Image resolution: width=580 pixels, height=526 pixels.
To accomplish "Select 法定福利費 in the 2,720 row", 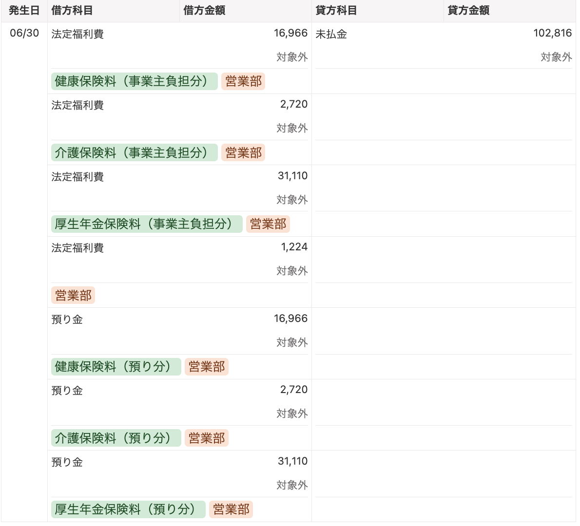I will [x=77, y=105].
